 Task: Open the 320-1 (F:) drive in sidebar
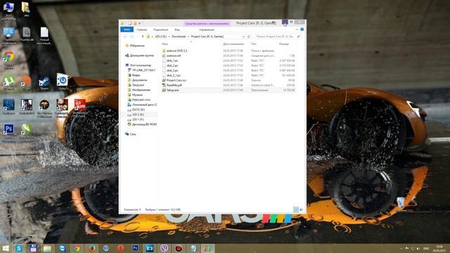click(x=136, y=119)
